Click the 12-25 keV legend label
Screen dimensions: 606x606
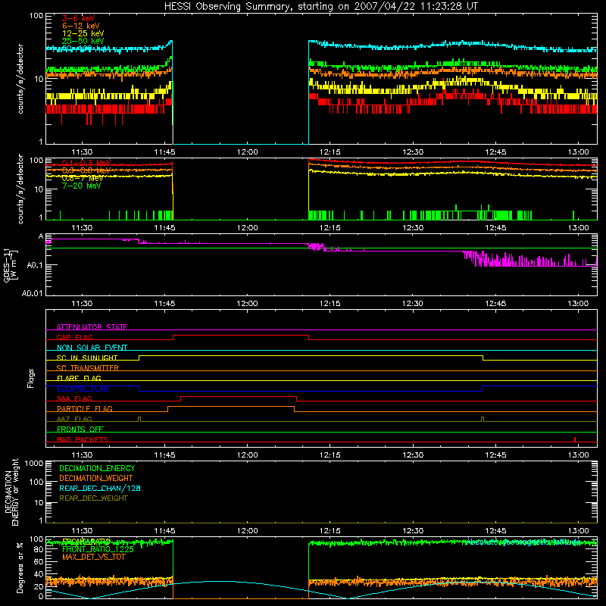click(x=83, y=33)
